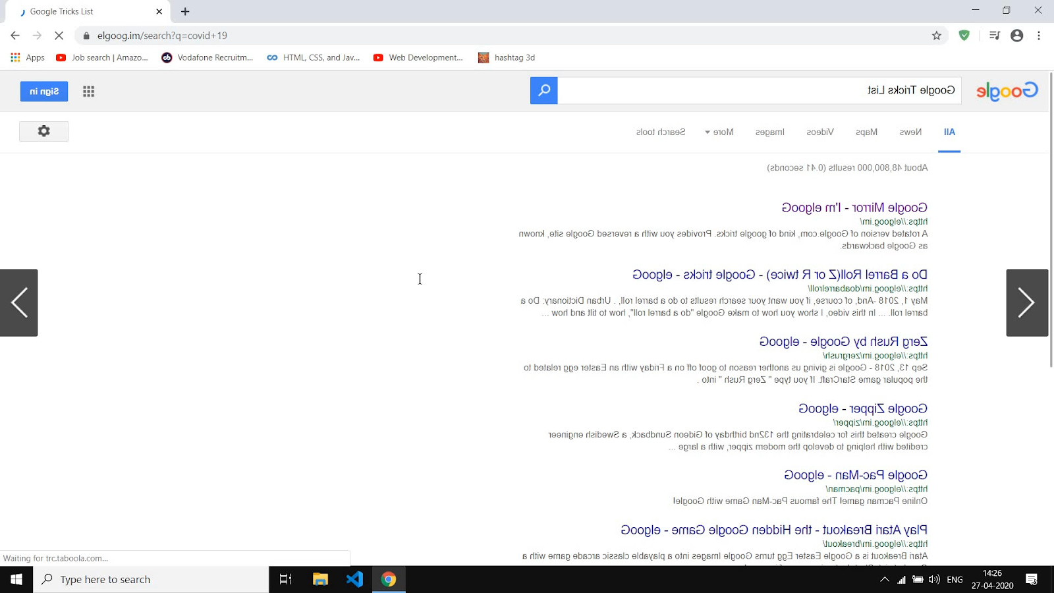This screenshot has height=593, width=1054.
Task: Open media control icon in toolbar
Action: [x=995, y=36]
